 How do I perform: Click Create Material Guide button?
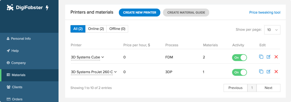(x=186, y=12)
